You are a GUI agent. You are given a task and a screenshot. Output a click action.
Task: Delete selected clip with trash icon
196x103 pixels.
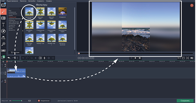[x=17, y=58]
